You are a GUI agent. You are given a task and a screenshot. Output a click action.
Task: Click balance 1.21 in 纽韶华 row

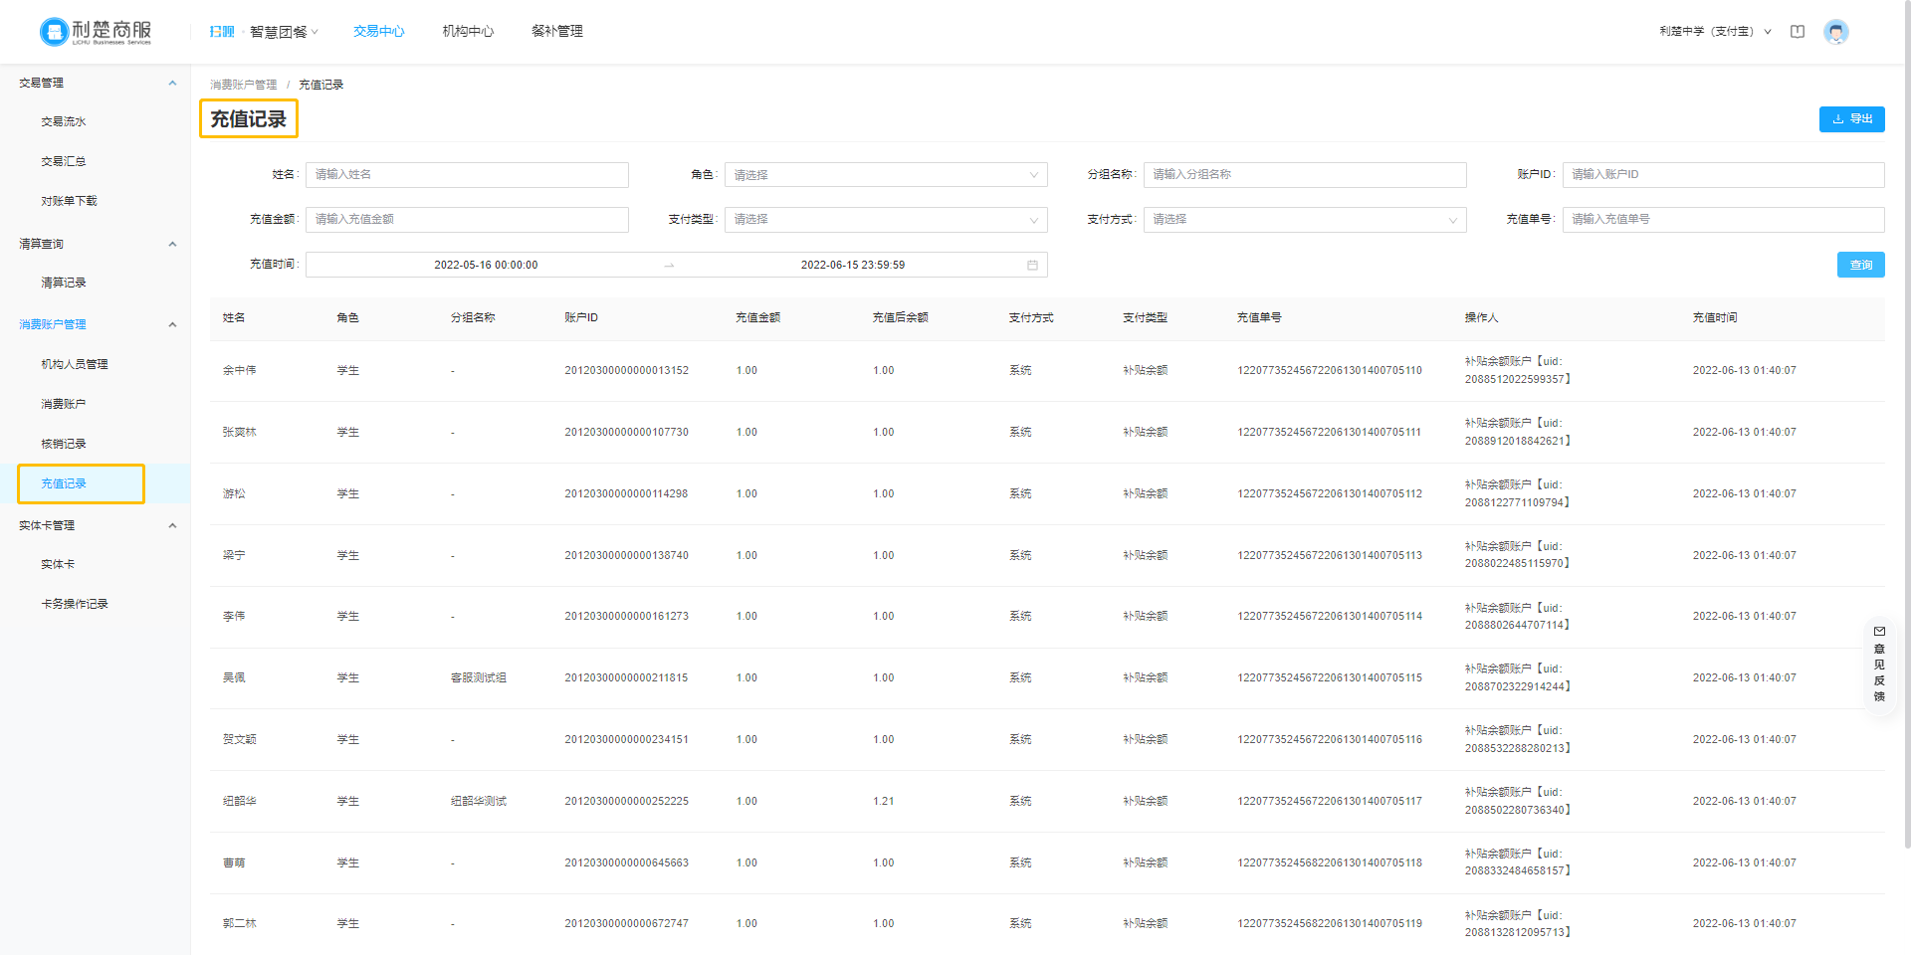point(884,801)
